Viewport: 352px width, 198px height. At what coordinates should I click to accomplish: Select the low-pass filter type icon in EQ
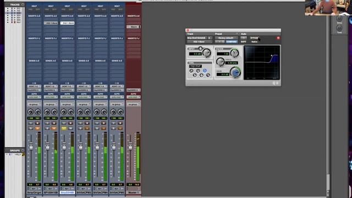[x=208, y=75]
